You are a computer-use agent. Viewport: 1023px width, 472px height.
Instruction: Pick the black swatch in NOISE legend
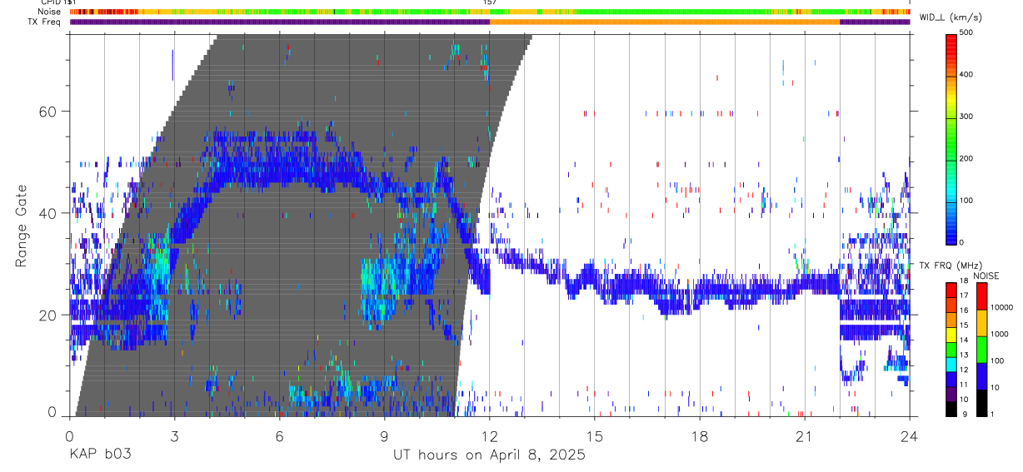[x=981, y=403]
